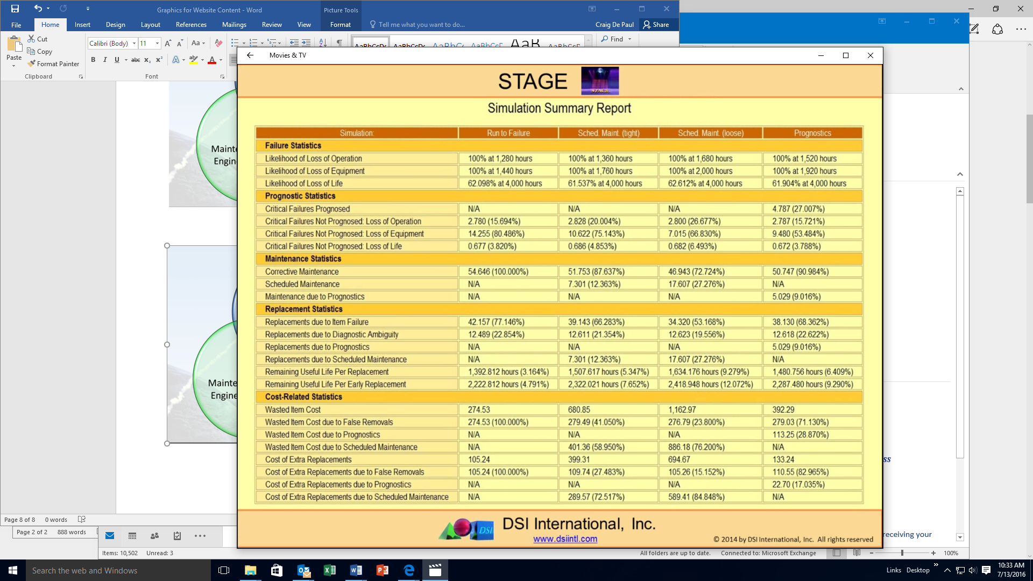This screenshot has height=581, width=1033.
Task: Click the Clear All Formatting eraser icon
Action: point(218,43)
